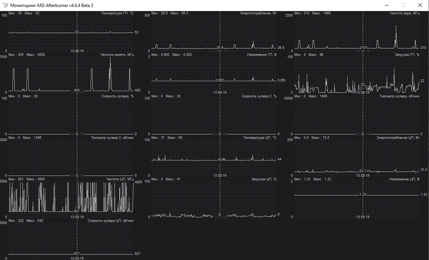Screen dimensions: 429x260
Task: Click the MSI Afterburner app icon in title bar
Action: tap(5, 5)
